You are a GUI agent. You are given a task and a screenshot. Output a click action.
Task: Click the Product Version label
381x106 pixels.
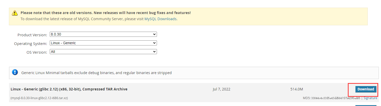point(32,35)
